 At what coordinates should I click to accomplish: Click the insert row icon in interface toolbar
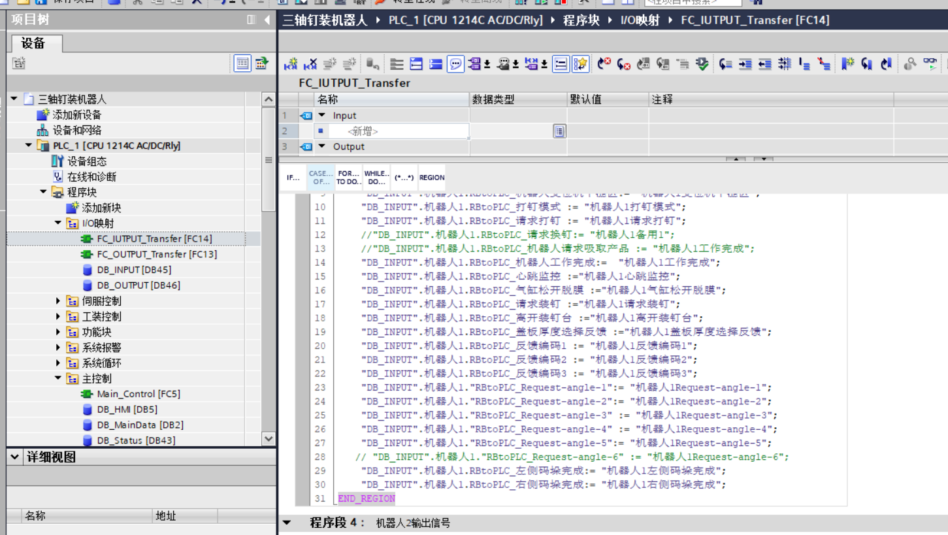291,64
